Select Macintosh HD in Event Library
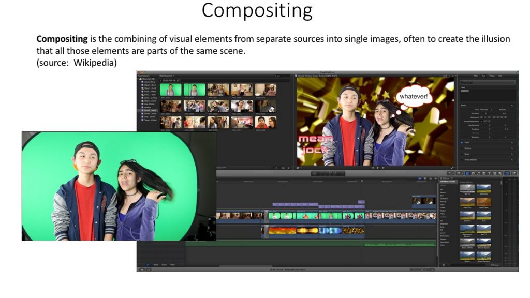This screenshot has height=298, width=530. [x=149, y=79]
